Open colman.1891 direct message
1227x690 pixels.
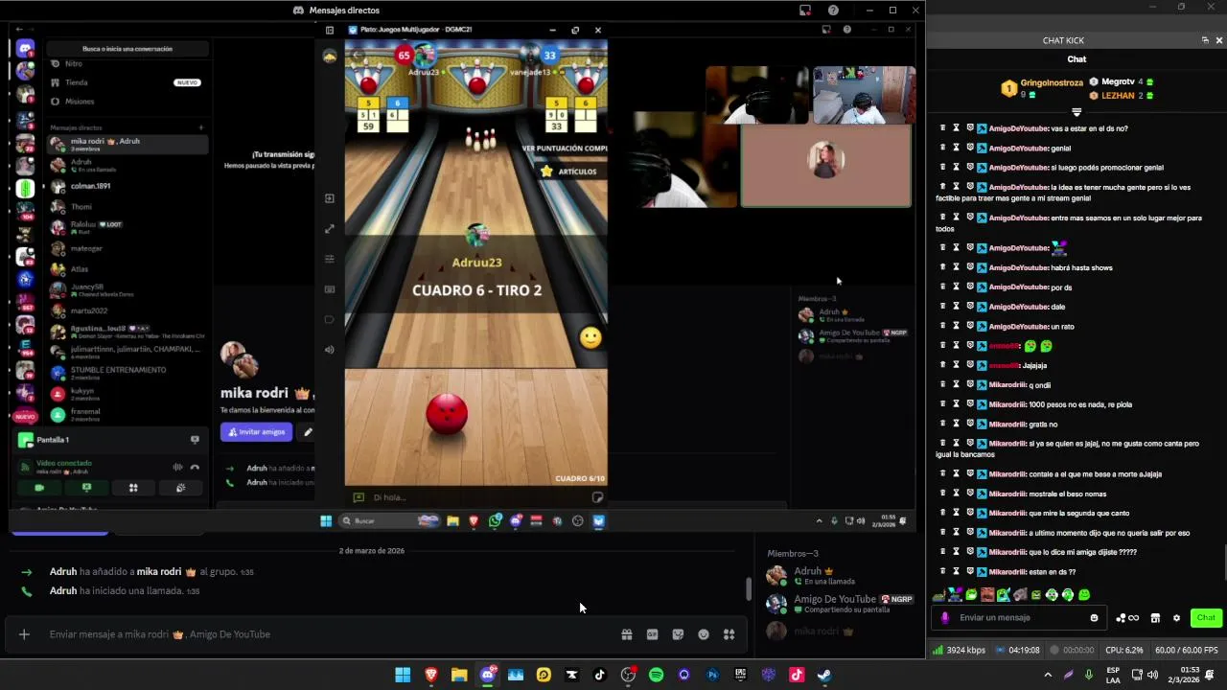click(127, 186)
